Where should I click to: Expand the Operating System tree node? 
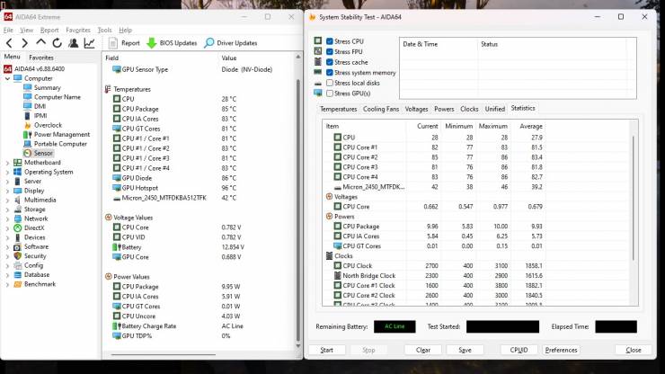[x=7, y=172]
